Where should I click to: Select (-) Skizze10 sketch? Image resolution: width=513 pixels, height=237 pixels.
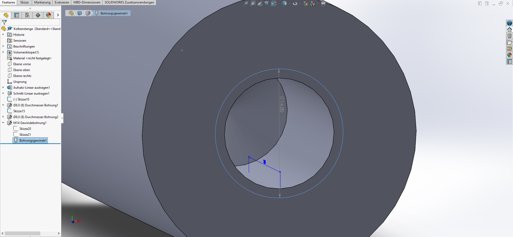[x=18, y=99]
